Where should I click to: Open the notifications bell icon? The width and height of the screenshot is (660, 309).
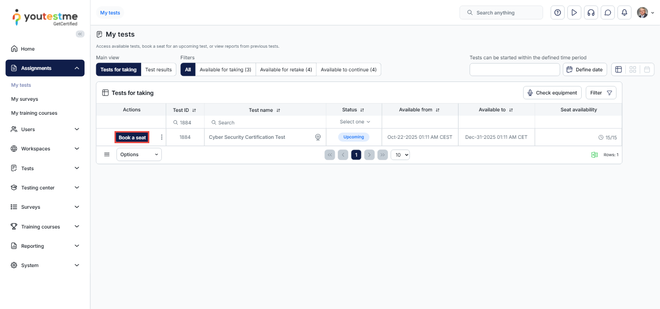pyautogui.click(x=624, y=13)
